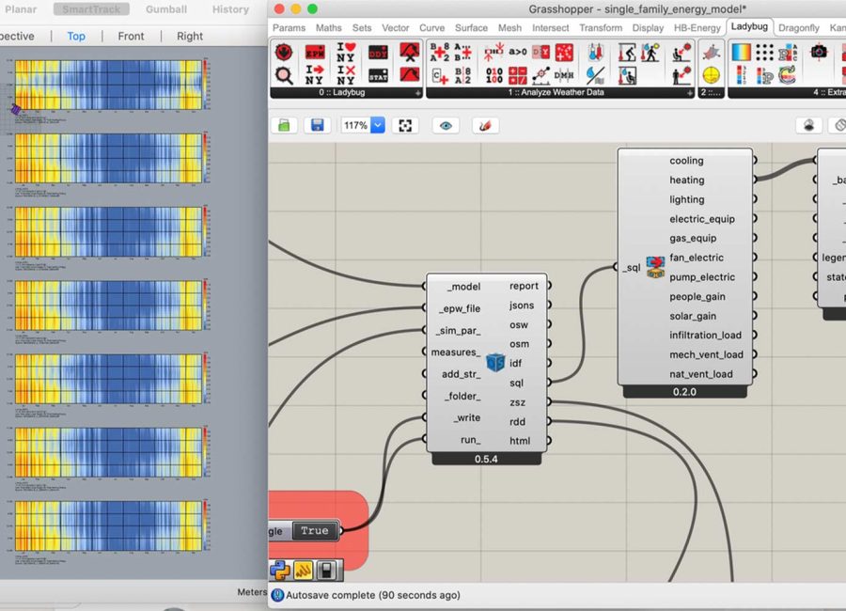
Task: Click the 'heating' output label
Action: tap(687, 180)
